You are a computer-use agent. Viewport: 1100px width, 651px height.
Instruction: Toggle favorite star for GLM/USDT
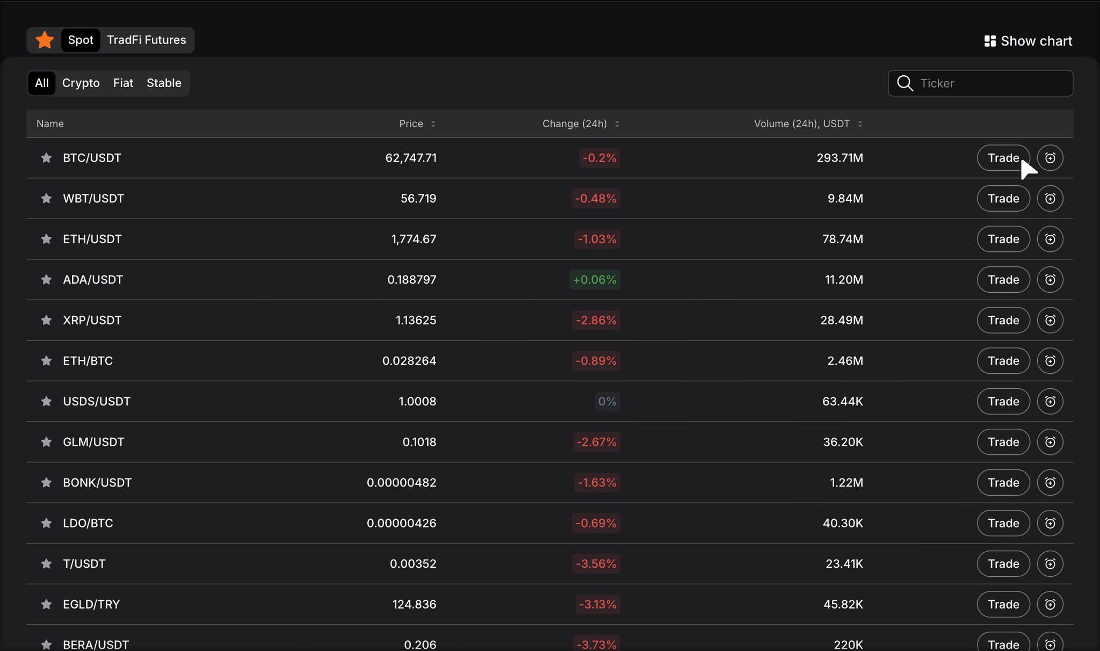[x=47, y=442]
